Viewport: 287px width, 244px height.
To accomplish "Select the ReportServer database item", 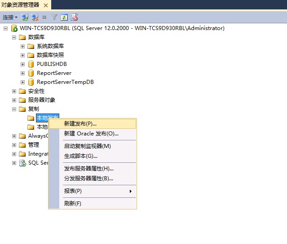I will 54,73.
